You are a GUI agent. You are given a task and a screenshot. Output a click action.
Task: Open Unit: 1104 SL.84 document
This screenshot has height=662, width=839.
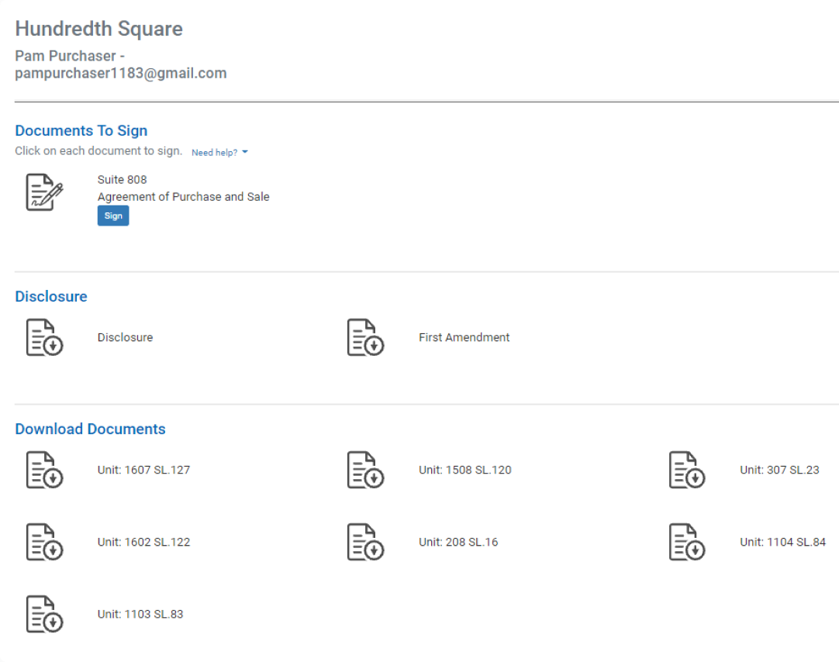pos(782,542)
